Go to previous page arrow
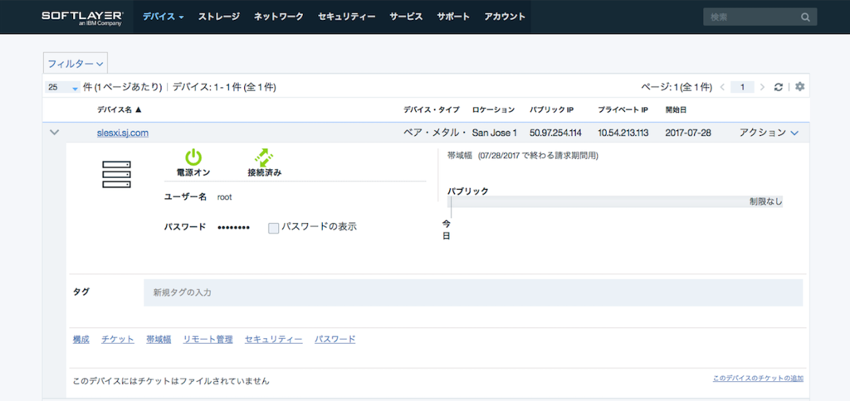850x401 pixels. 722,87
